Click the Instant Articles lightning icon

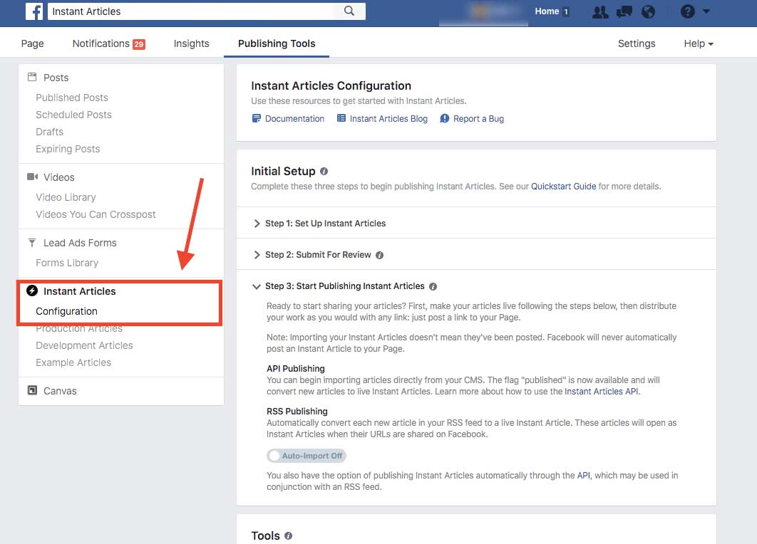point(32,291)
